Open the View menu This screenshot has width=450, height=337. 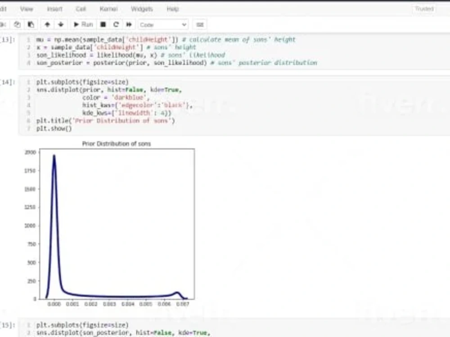point(27,9)
